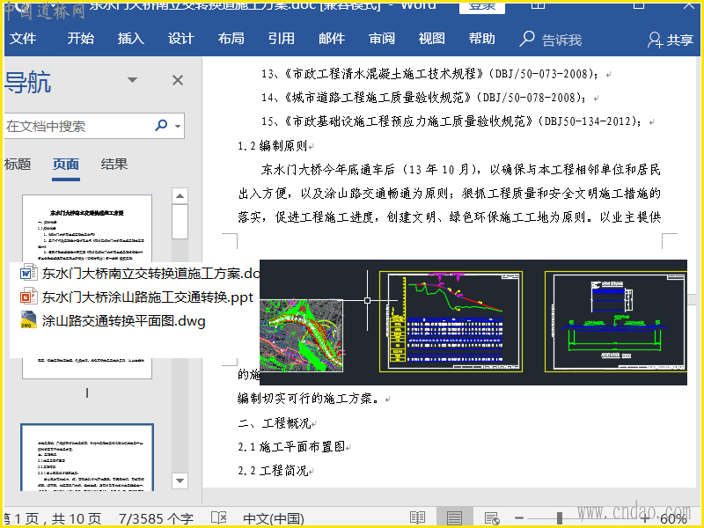Click the magnifier search icon in navigation pane

[161, 126]
